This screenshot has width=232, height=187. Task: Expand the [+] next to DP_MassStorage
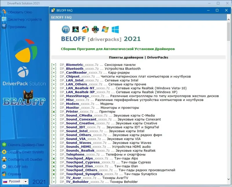[54, 96]
